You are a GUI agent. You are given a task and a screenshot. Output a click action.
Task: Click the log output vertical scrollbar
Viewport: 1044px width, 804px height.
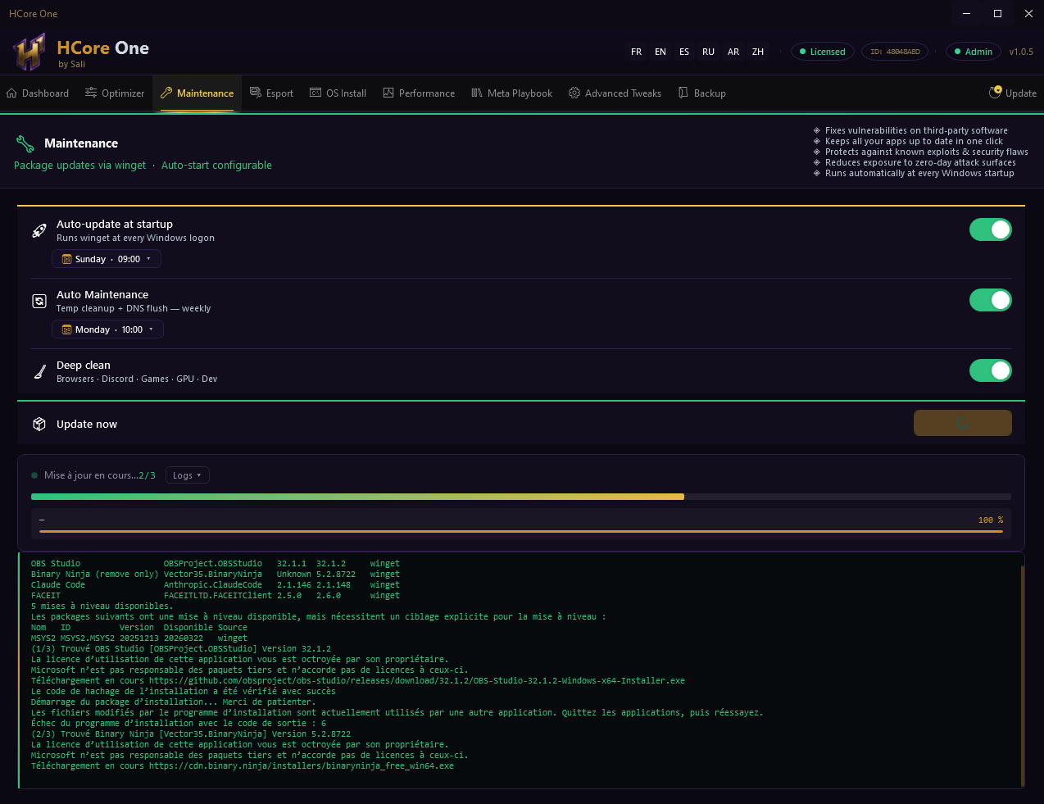pyautogui.click(x=1022, y=675)
